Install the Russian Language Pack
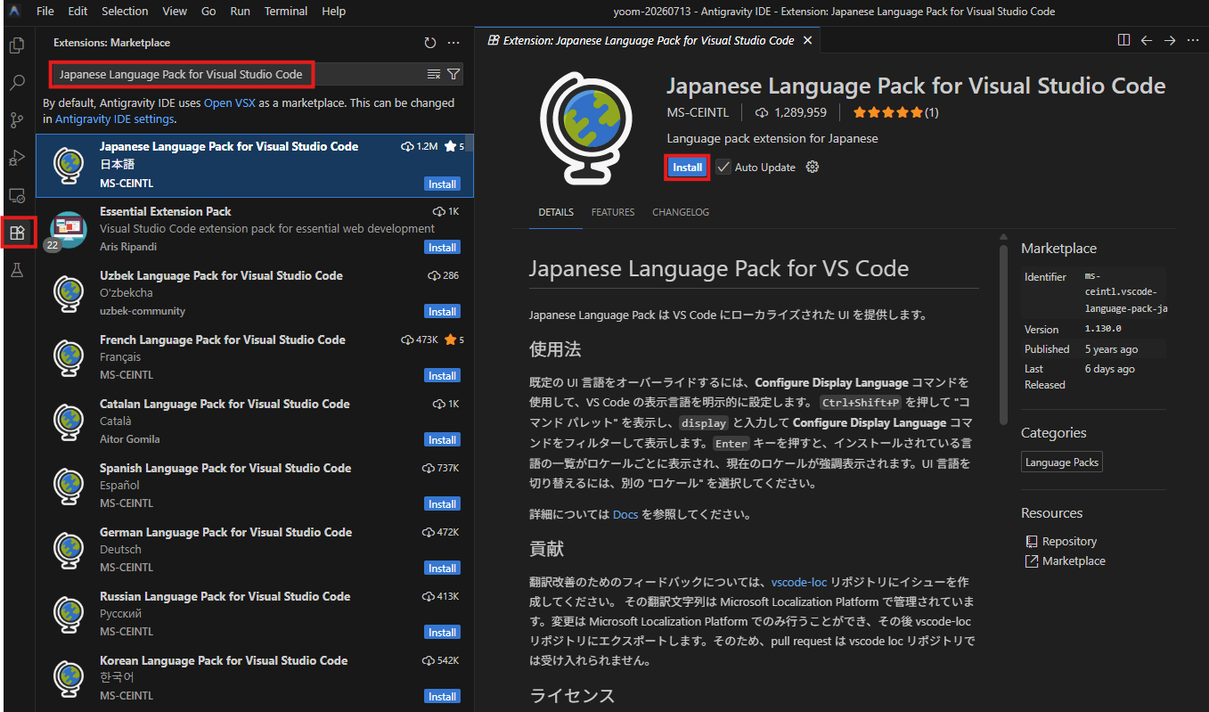This screenshot has height=712, width=1209. [x=442, y=633]
